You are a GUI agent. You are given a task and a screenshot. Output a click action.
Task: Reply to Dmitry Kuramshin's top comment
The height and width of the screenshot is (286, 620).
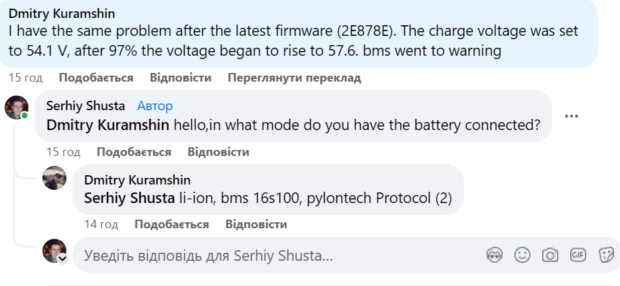pyautogui.click(x=181, y=78)
